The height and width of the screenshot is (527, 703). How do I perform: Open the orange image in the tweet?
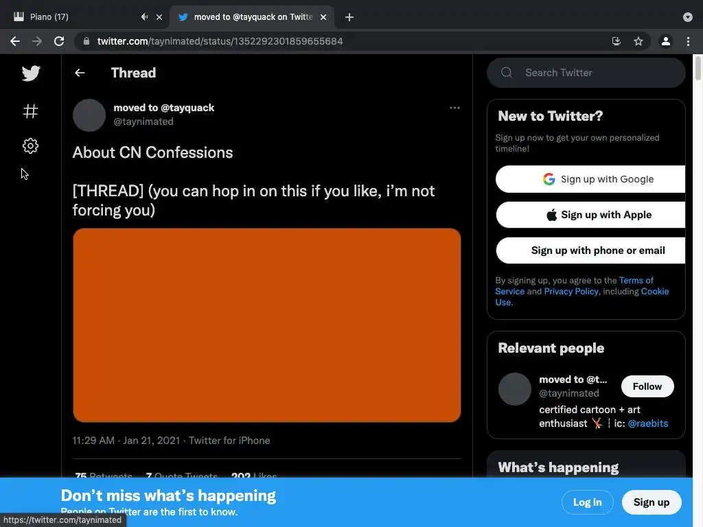click(x=266, y=325)
